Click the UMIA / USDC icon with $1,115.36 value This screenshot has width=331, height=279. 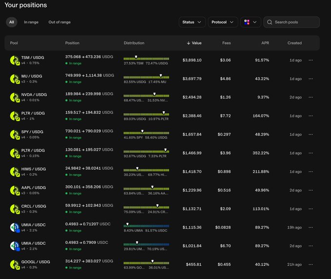(15, 228)
